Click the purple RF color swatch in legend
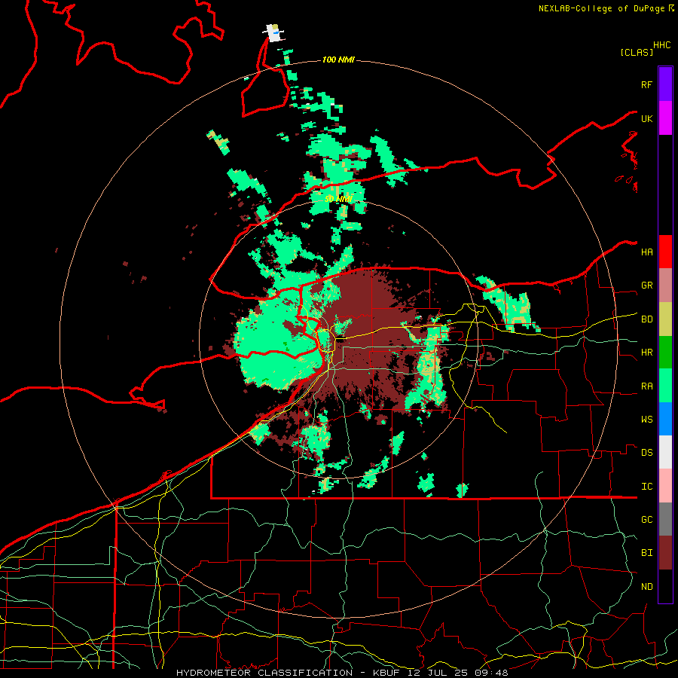Viewport: 678px width, 678px height. pyautogui.click(x=665, y=84)
